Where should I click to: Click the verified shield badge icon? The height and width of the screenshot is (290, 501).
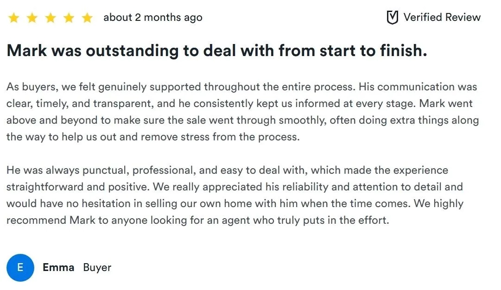click(x=393, y=17)
